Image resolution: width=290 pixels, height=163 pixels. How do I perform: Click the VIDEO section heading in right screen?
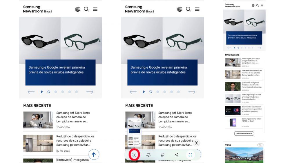(228, 145)
